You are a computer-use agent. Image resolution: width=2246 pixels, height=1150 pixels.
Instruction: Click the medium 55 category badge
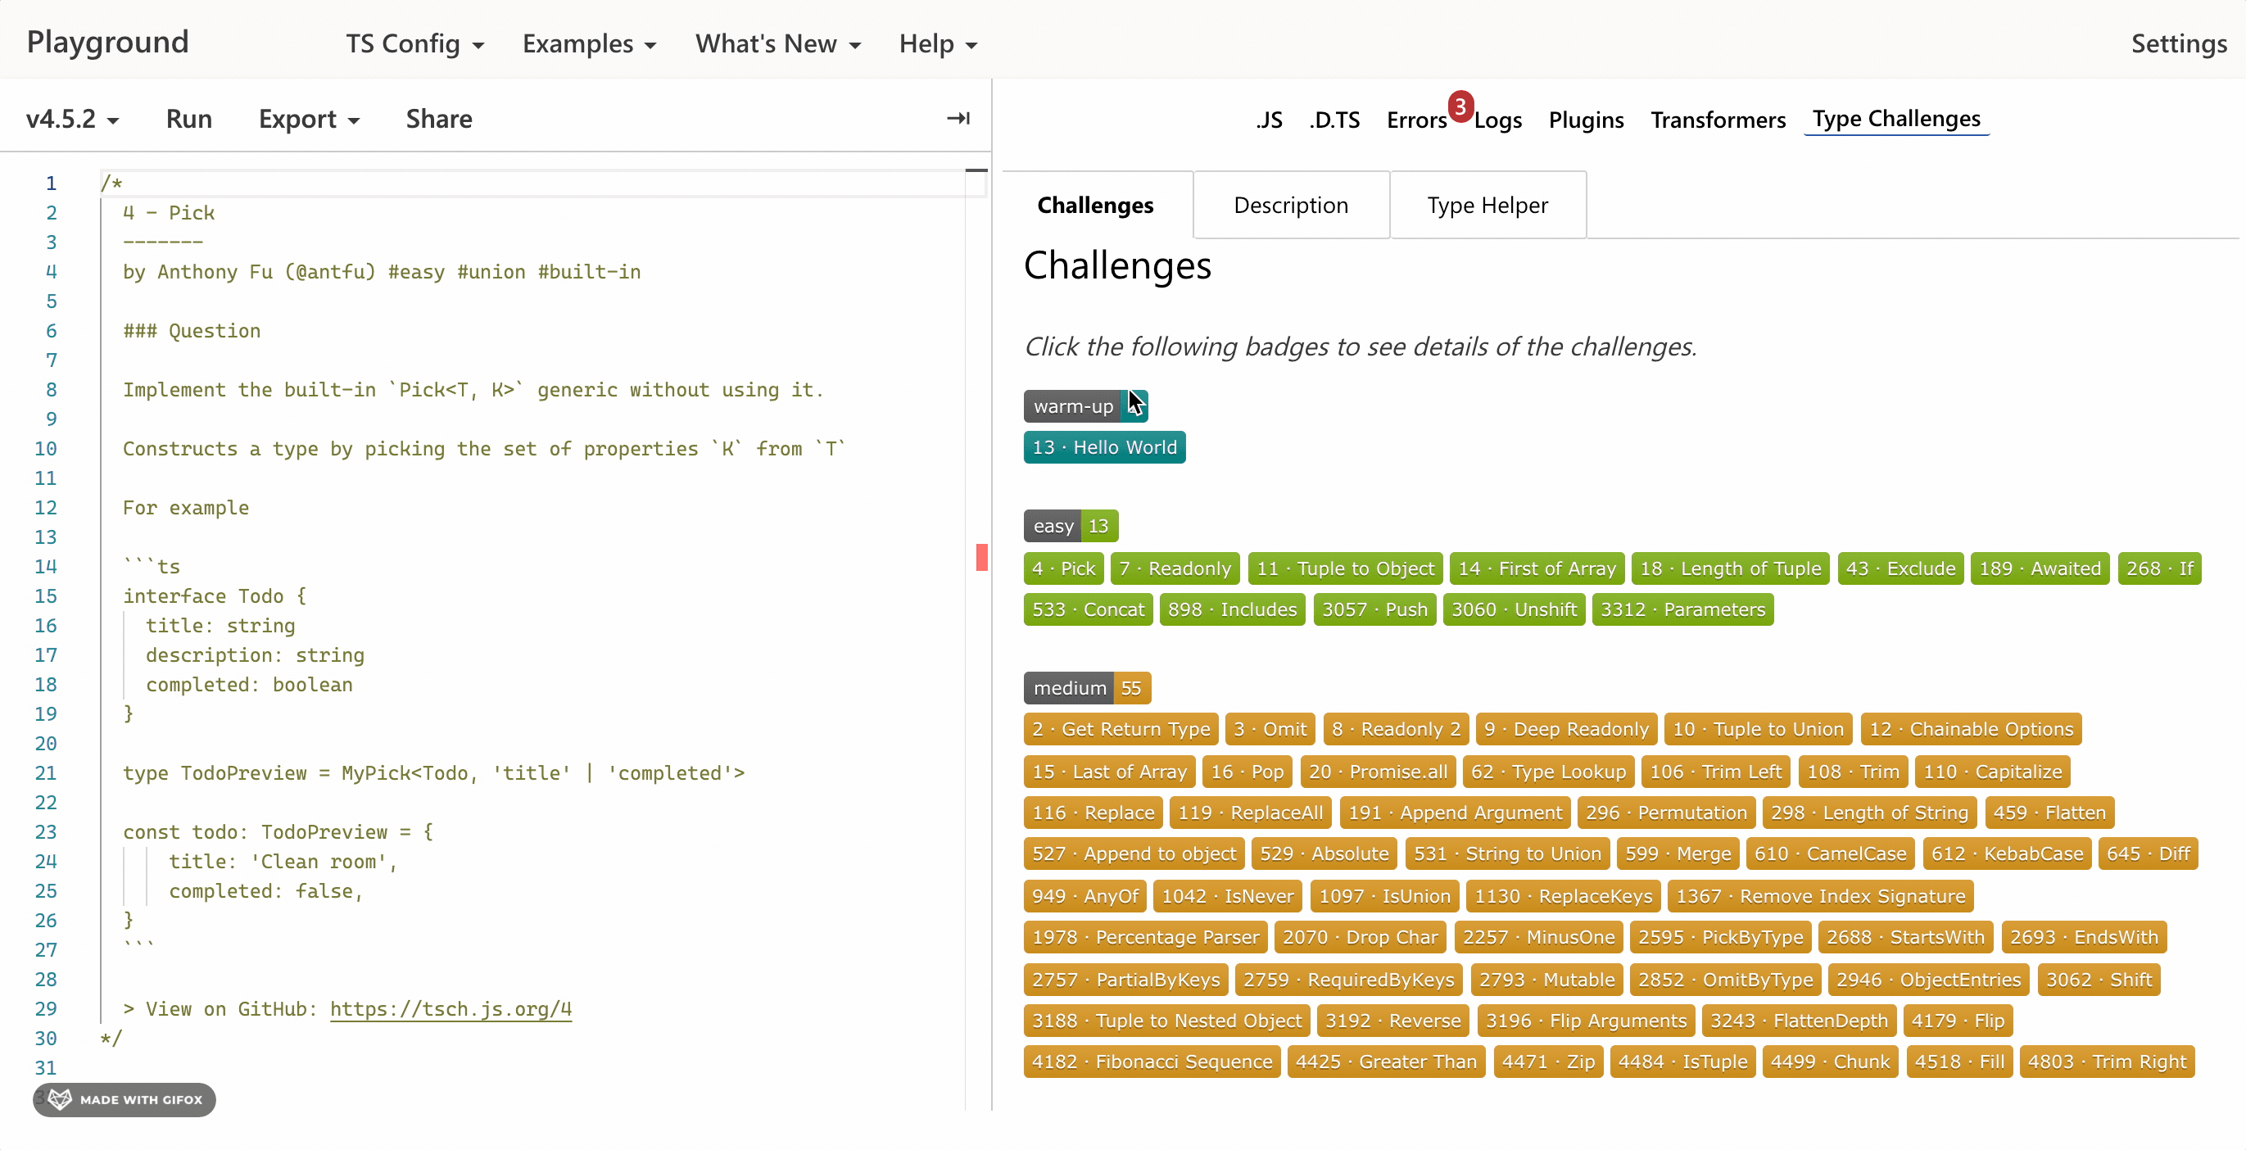(1086, 688)
